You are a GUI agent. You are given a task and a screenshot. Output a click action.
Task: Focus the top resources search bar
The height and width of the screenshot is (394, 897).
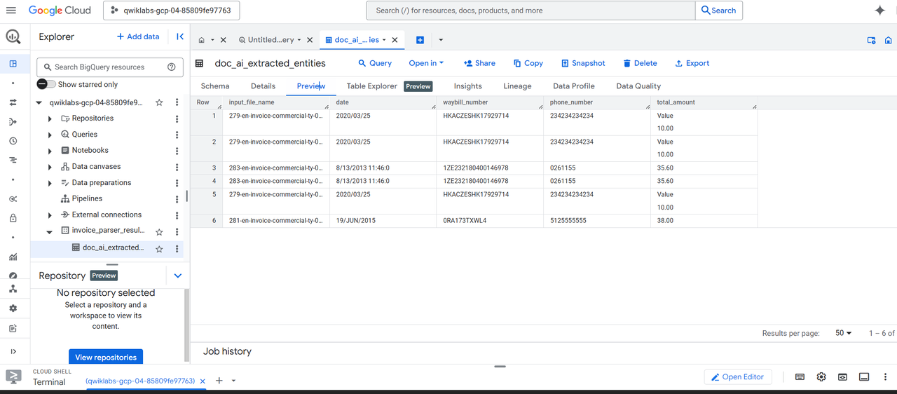coord(530,11)
